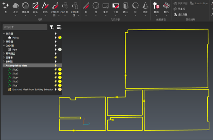Click the Point Cloud (点云) tool icon

tap(15, 5)
